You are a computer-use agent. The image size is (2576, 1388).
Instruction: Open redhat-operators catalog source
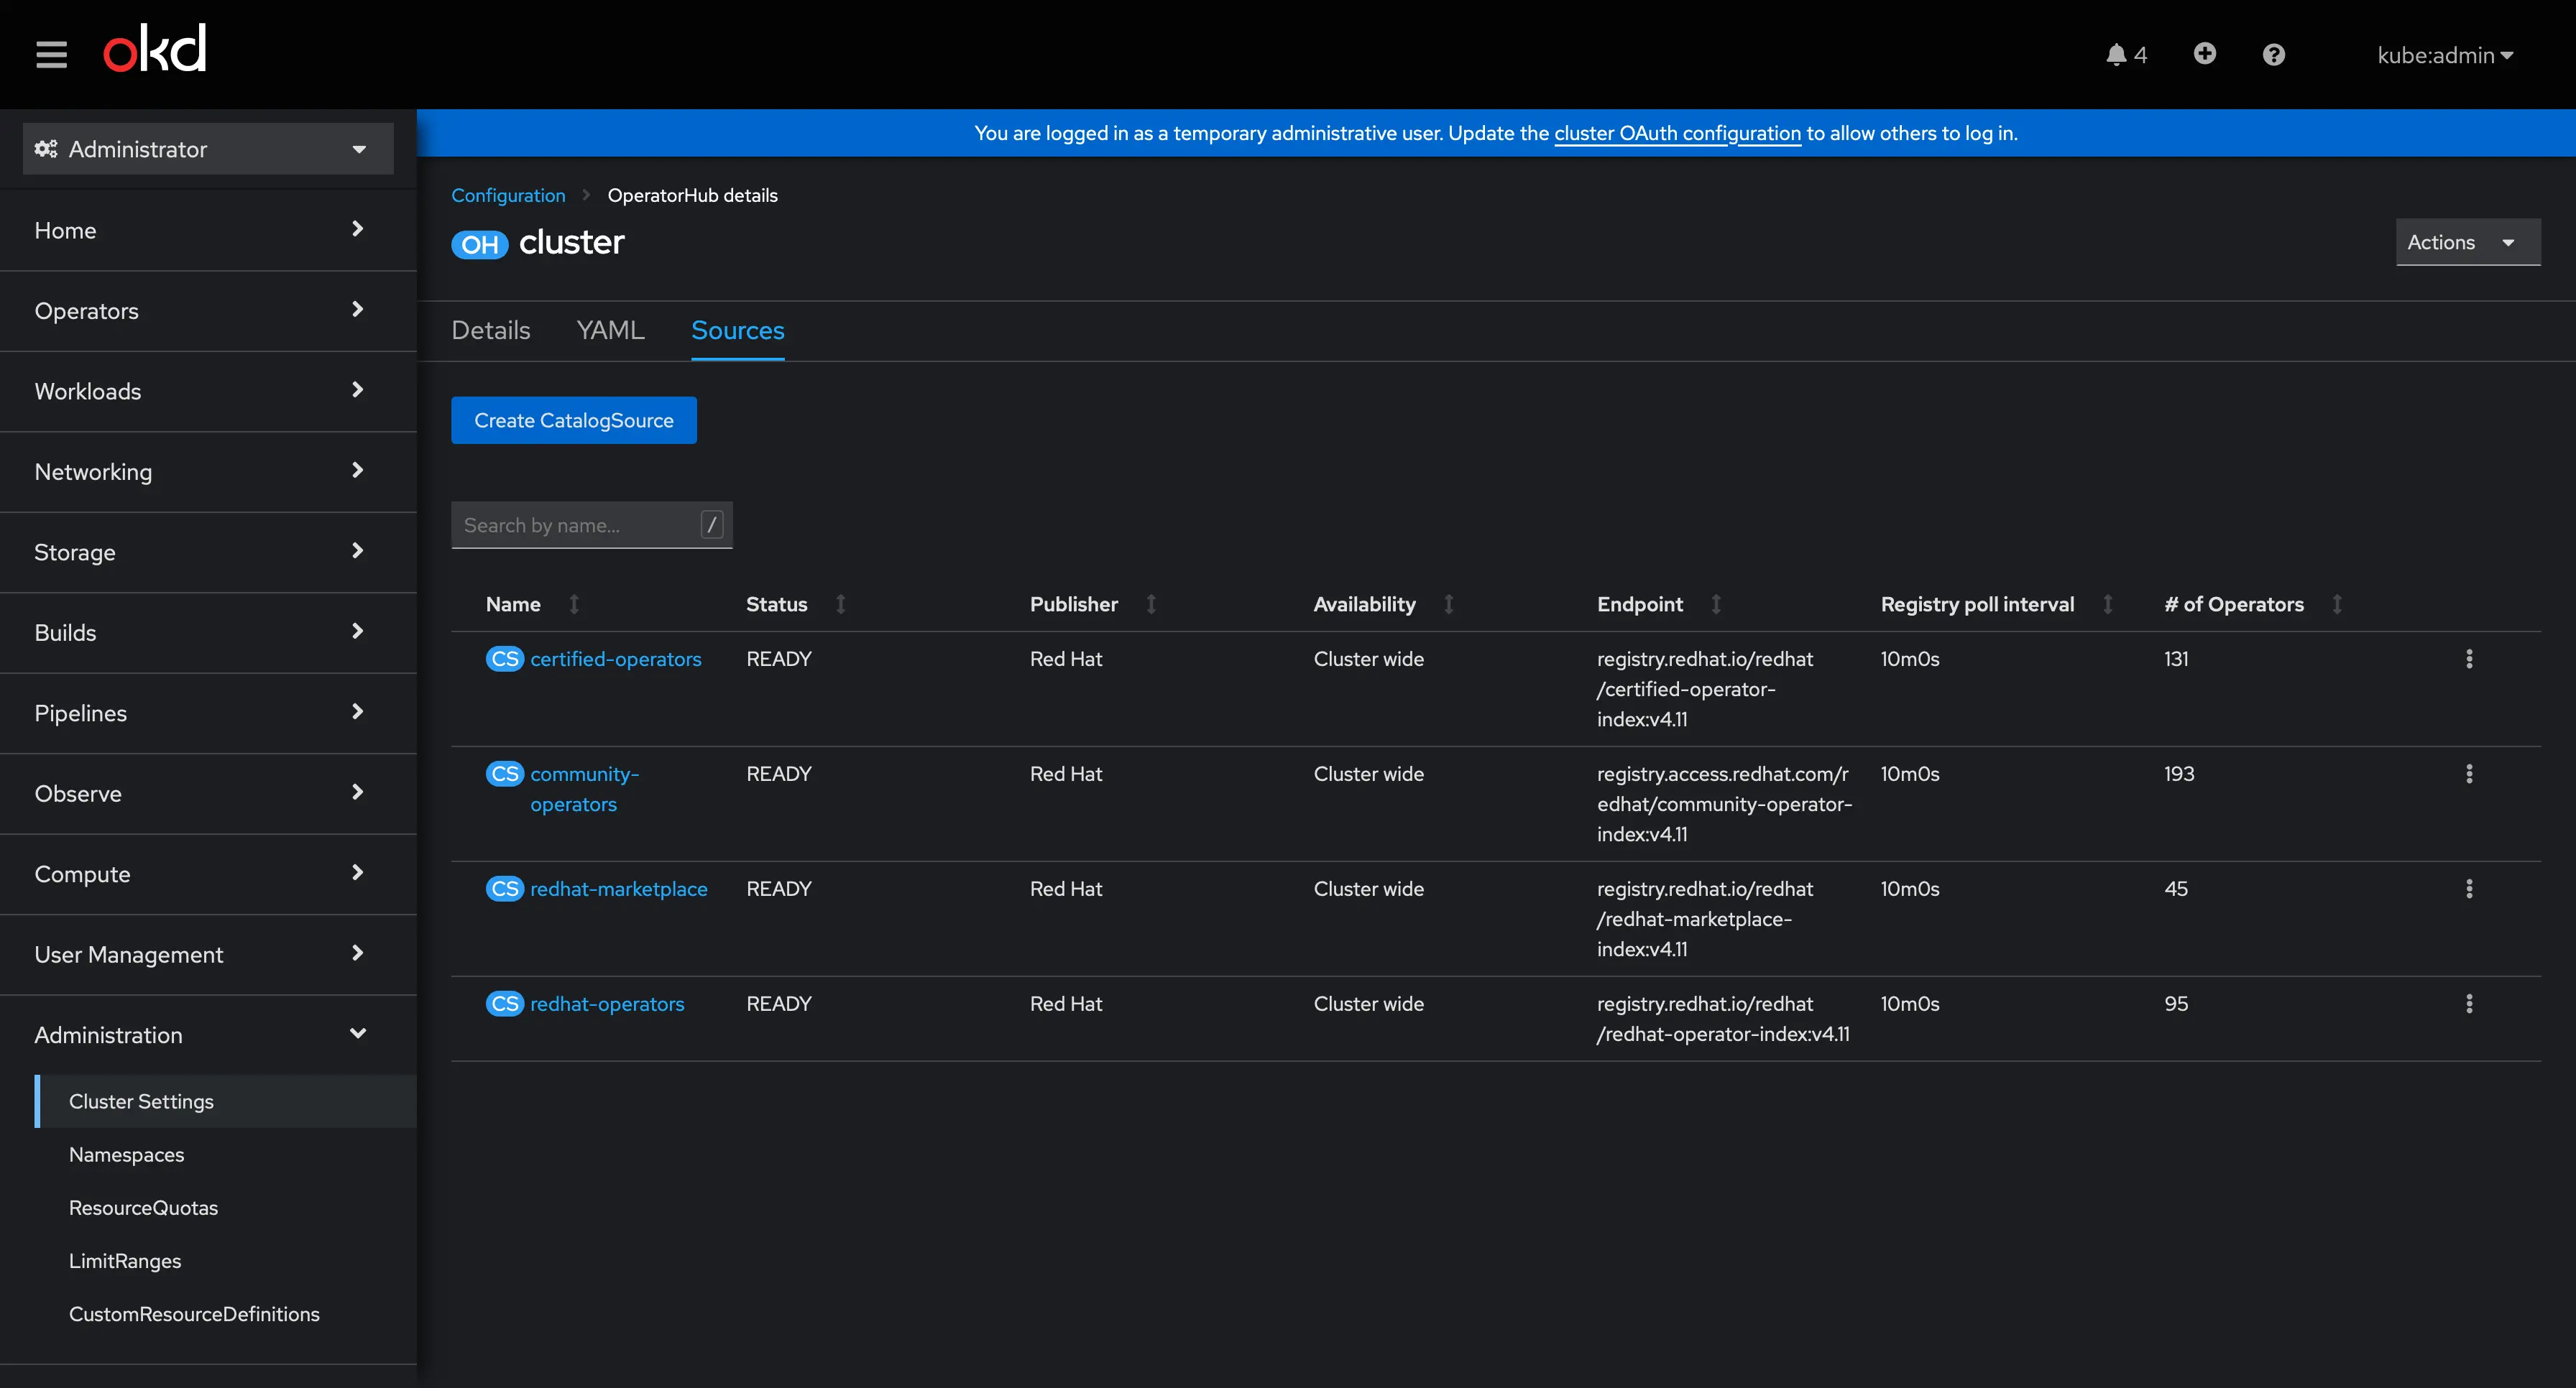point(607,1003)
